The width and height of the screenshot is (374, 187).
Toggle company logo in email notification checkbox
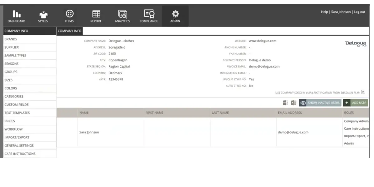[x=363, y=92]
